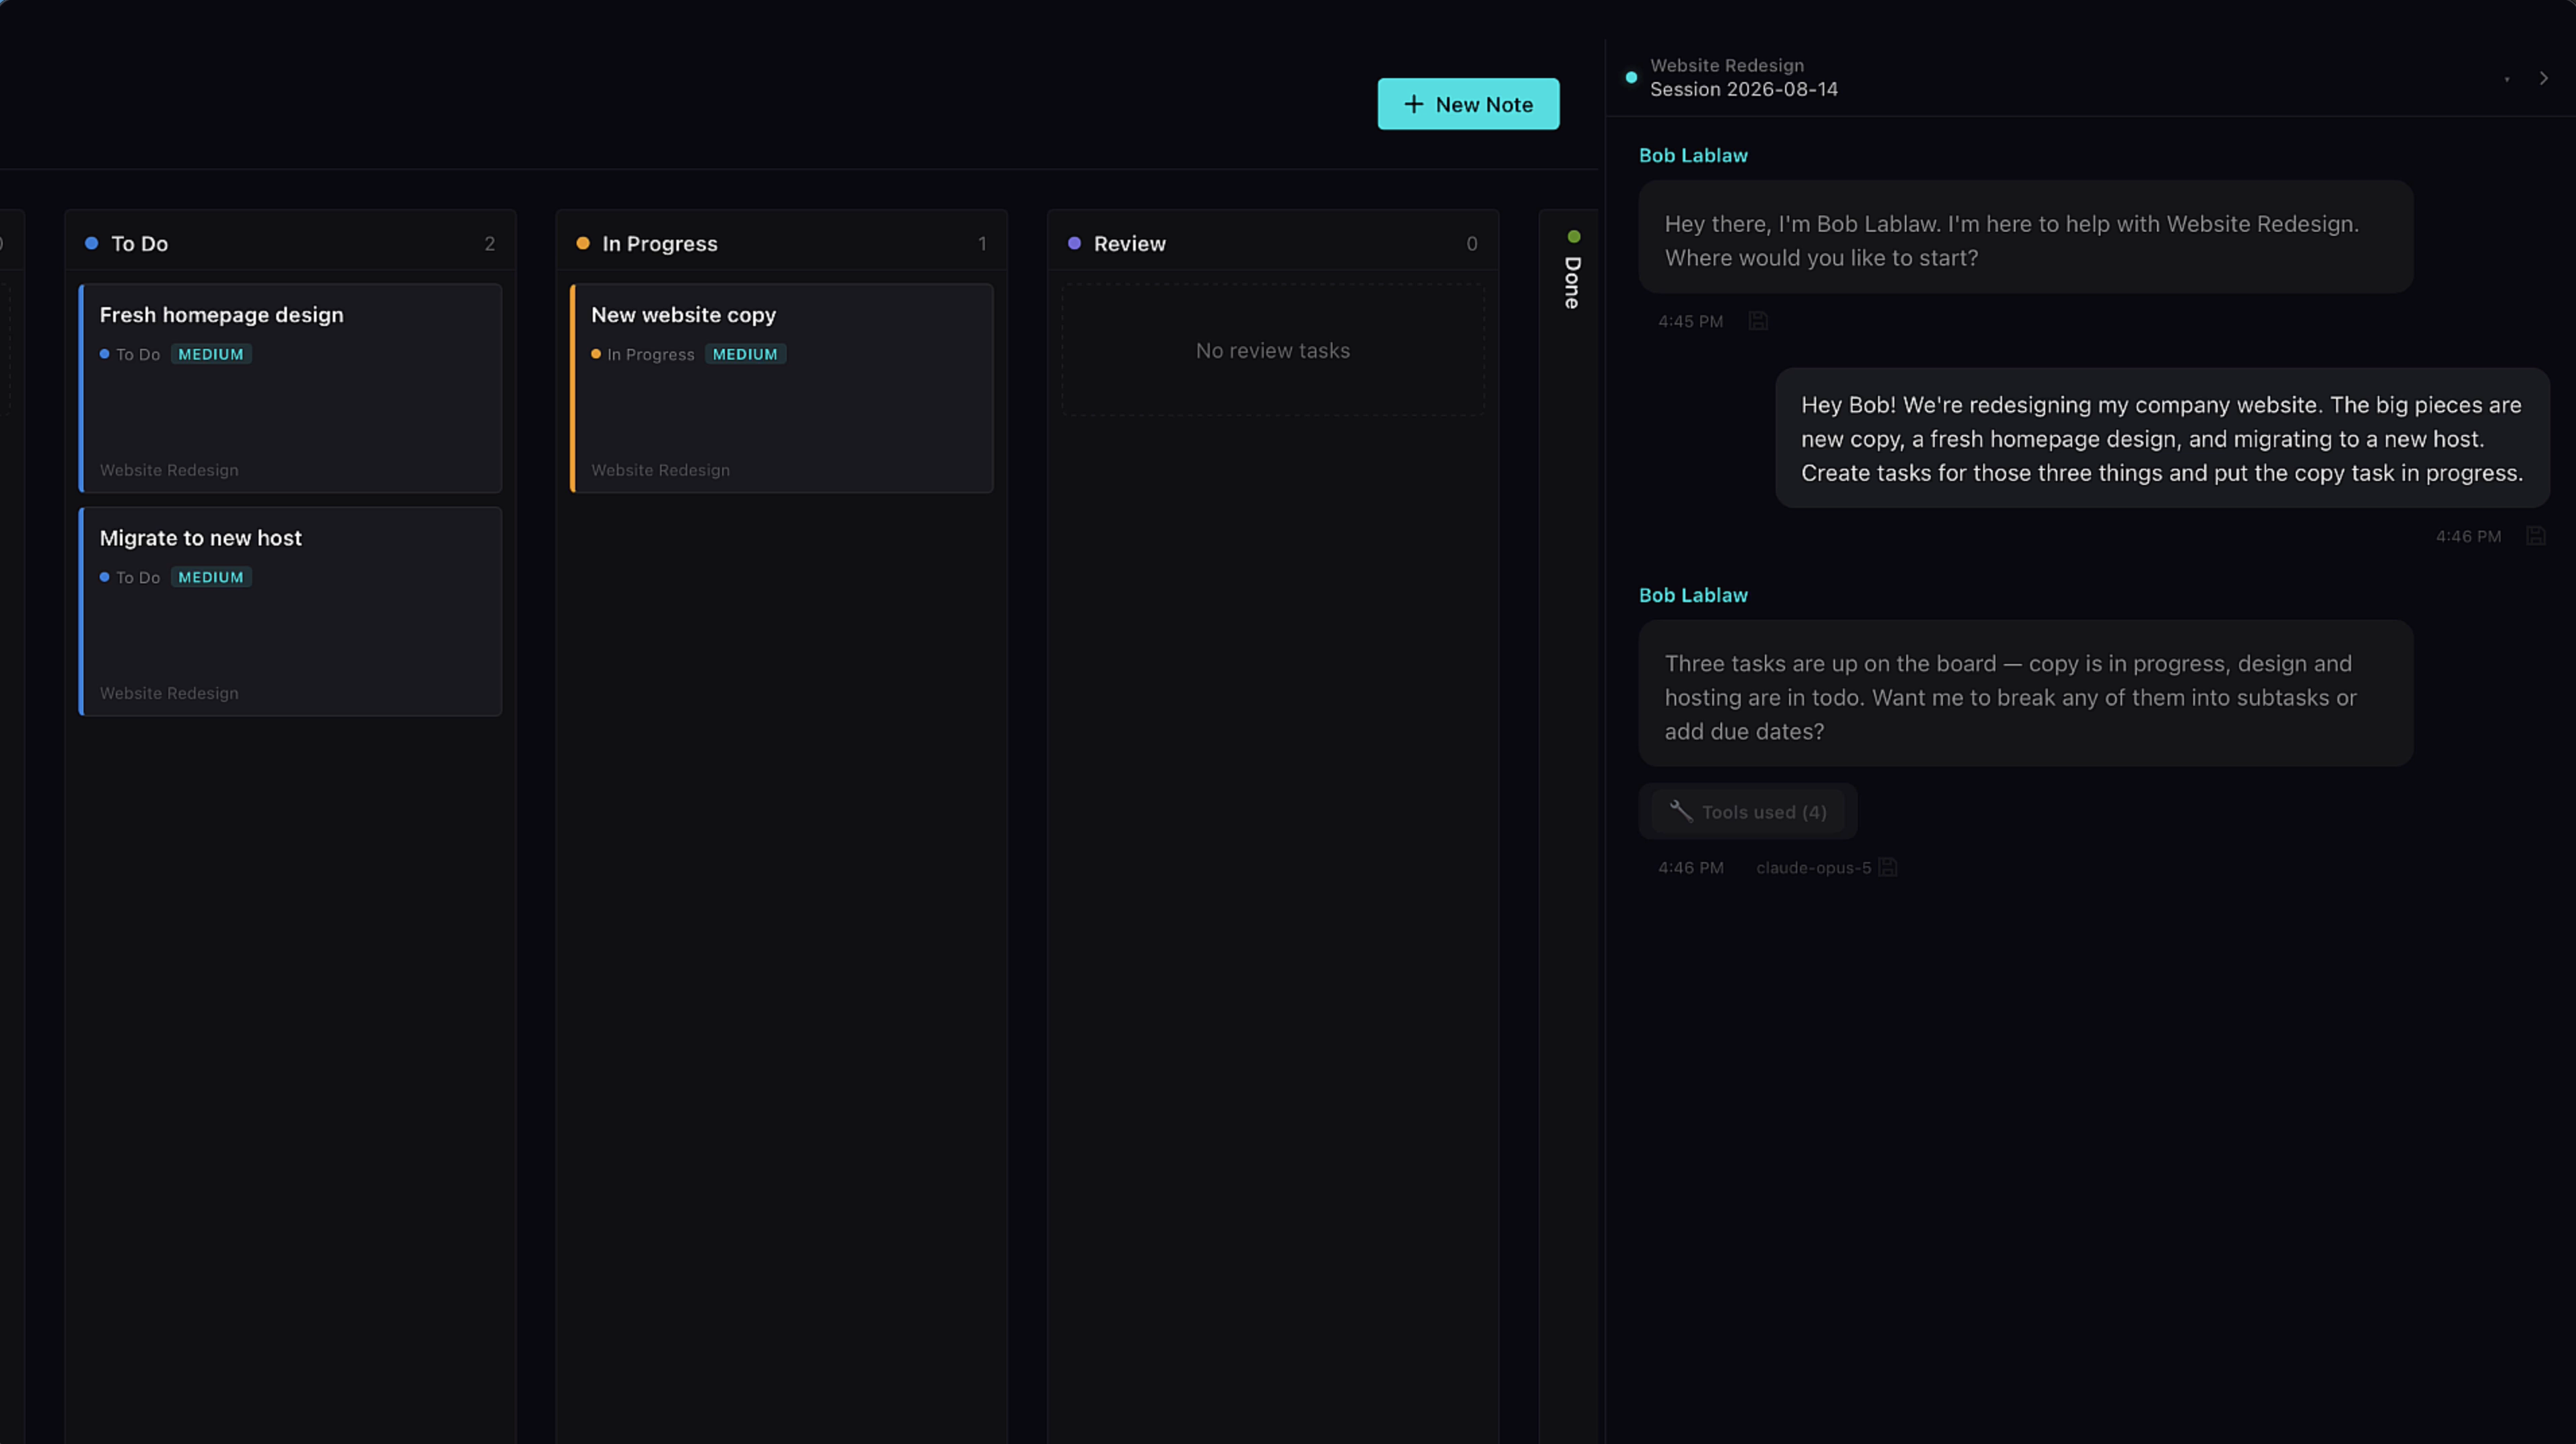
Task: Click save icon beside the 4:46 PM user message
Action: tap(2536, 536)
